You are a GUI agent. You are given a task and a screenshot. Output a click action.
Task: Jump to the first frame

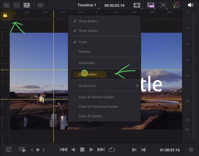(63, 150)
